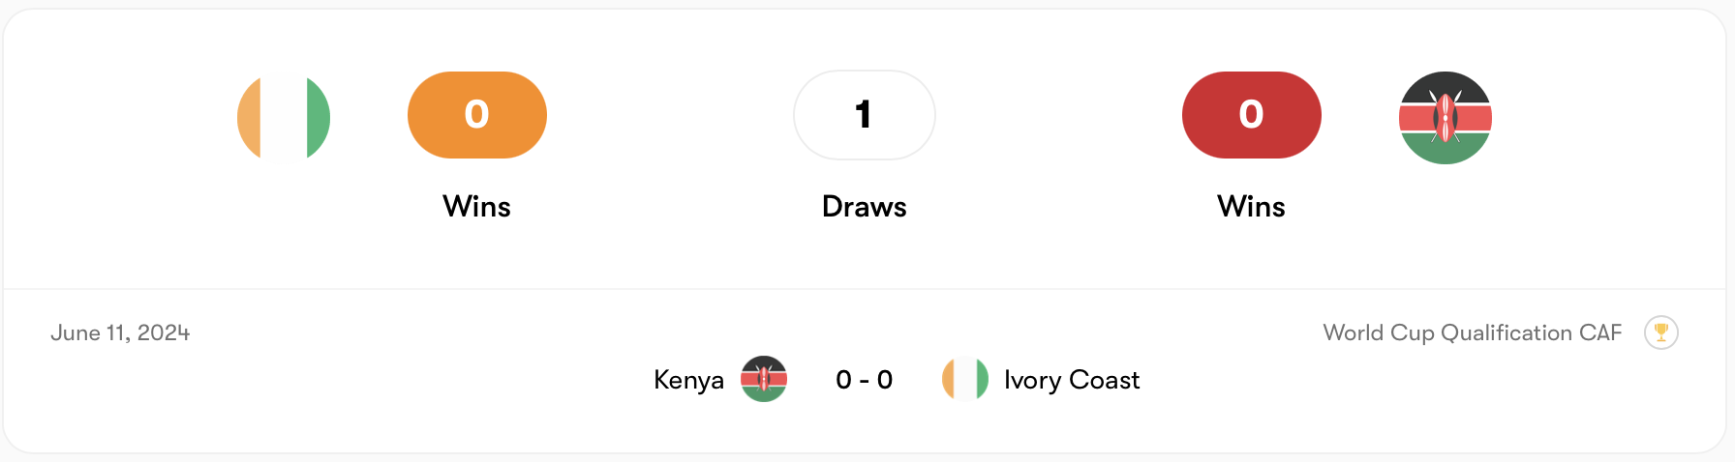This screenshot has height=462, width=1735.
Task: Click the small Ivory Coast flag in match row
Action: [x=964, y=379]
